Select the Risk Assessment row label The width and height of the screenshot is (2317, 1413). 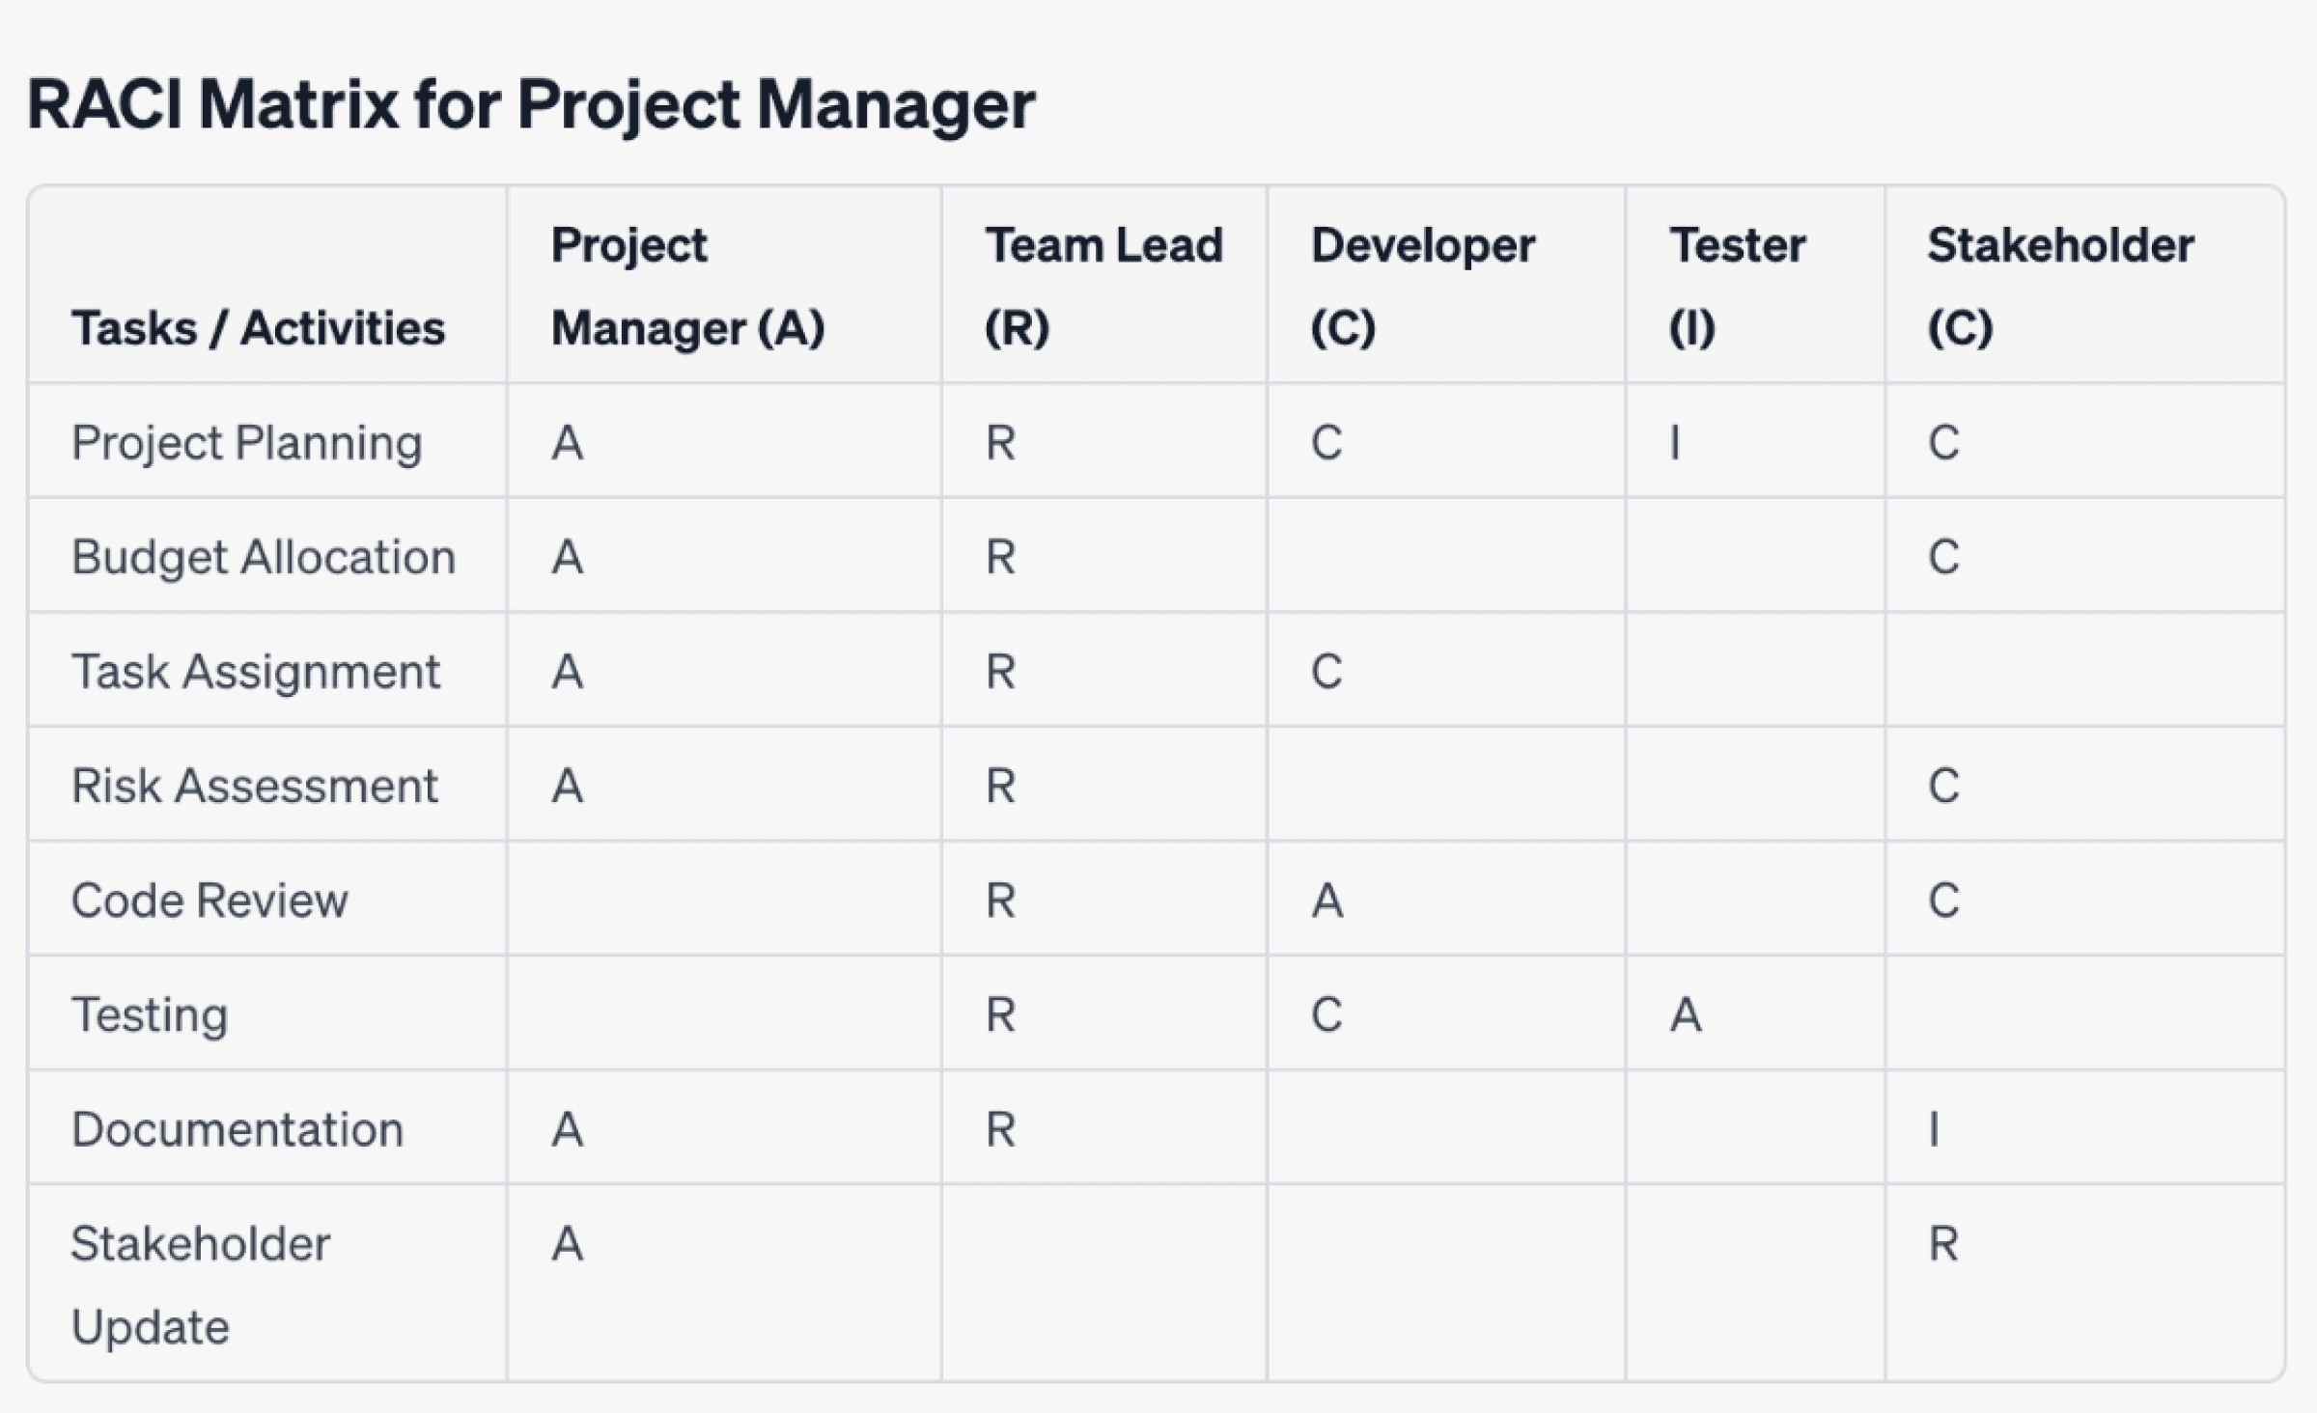click(x=254, y=786)
